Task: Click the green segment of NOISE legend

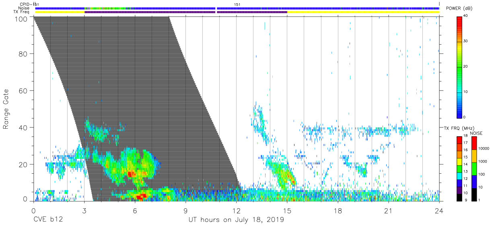Action: tap(474, 169)
